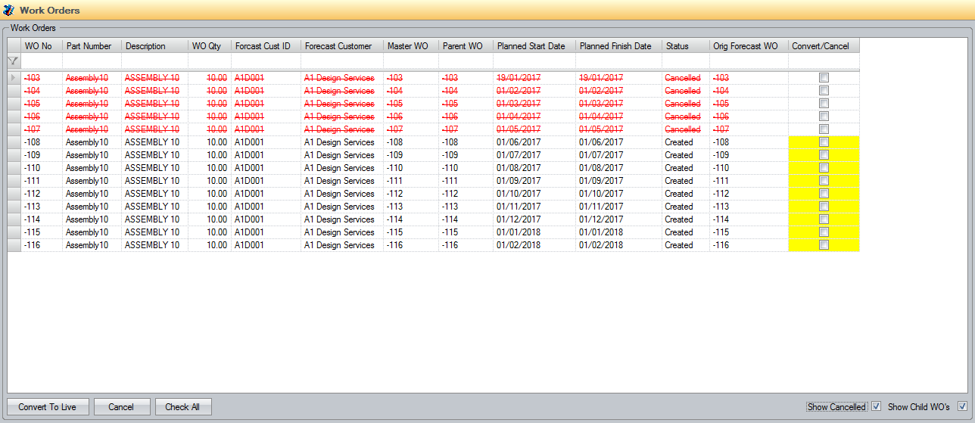
Task: Select WO No cell -113
Action: pos(42,207)
